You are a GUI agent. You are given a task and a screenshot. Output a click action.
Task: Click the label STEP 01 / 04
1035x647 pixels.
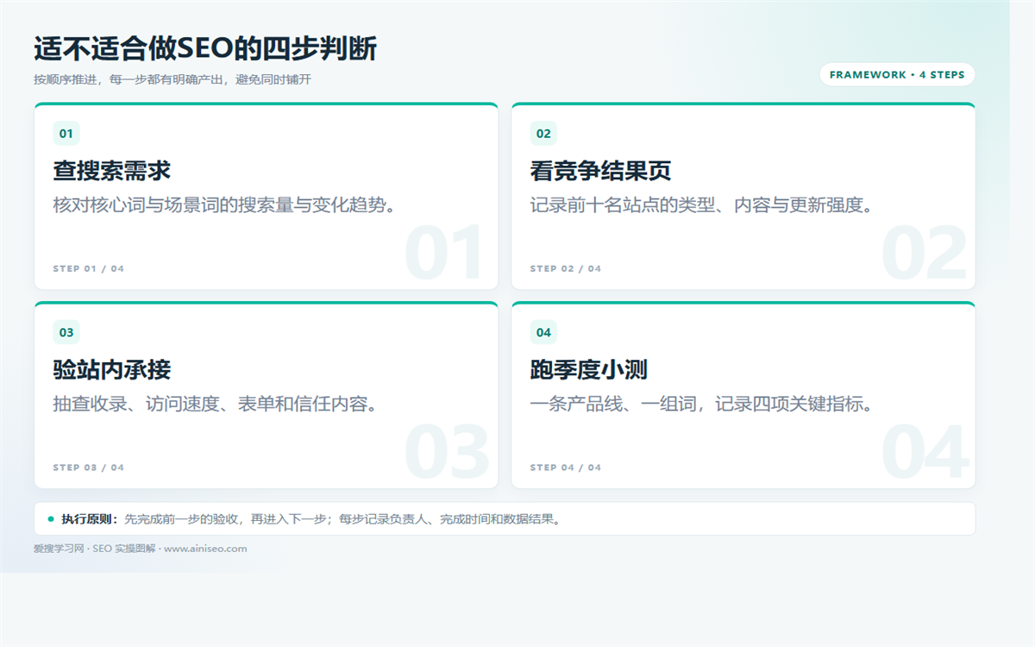[x=89, y=269]
